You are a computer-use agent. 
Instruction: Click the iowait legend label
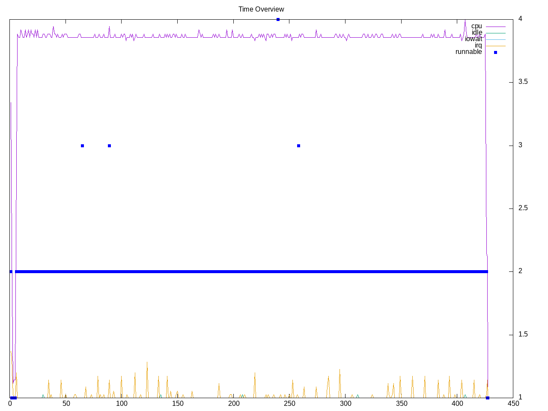[474, 39]
